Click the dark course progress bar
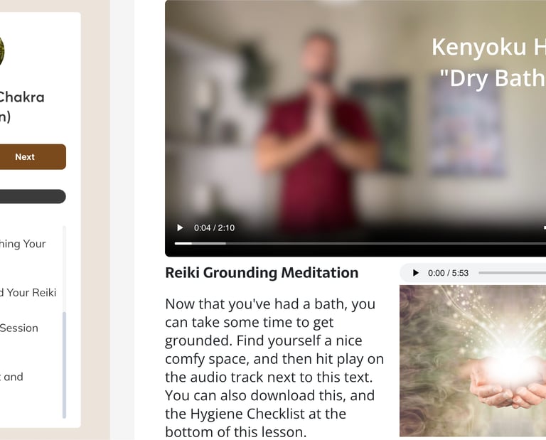The height and width of the screenshot is (440, 546). (x=33, y=196)
